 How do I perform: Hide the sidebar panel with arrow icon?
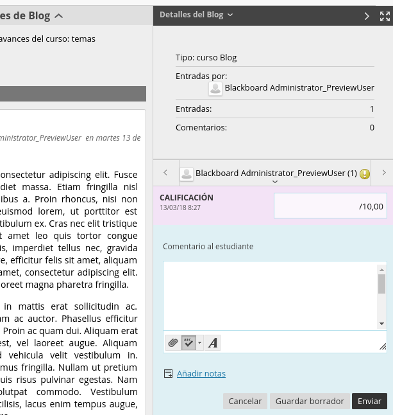click(367, 16)
